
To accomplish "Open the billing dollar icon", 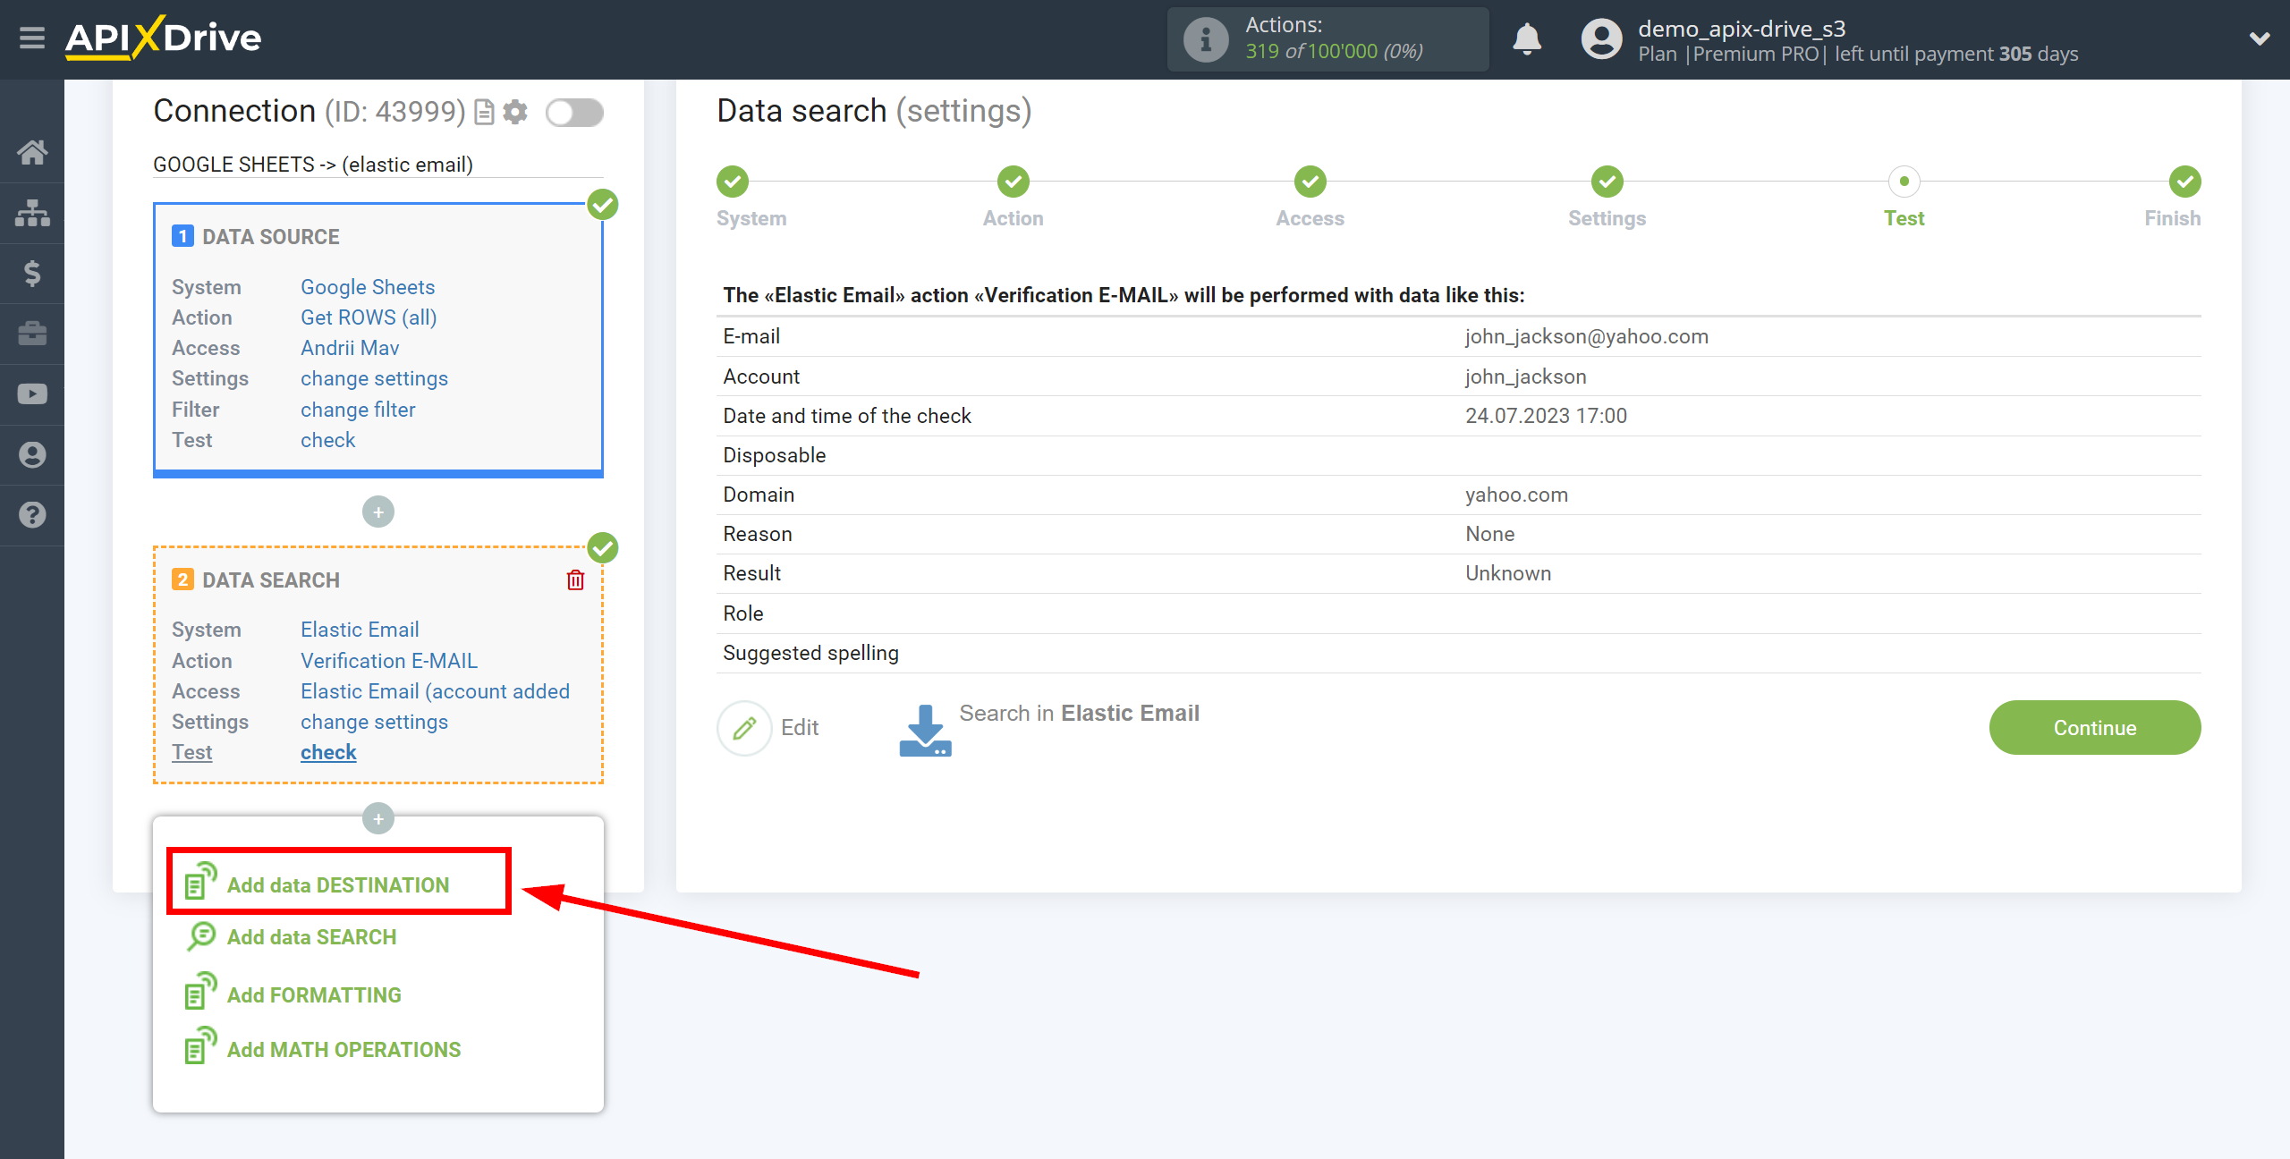I will (32, 273).
